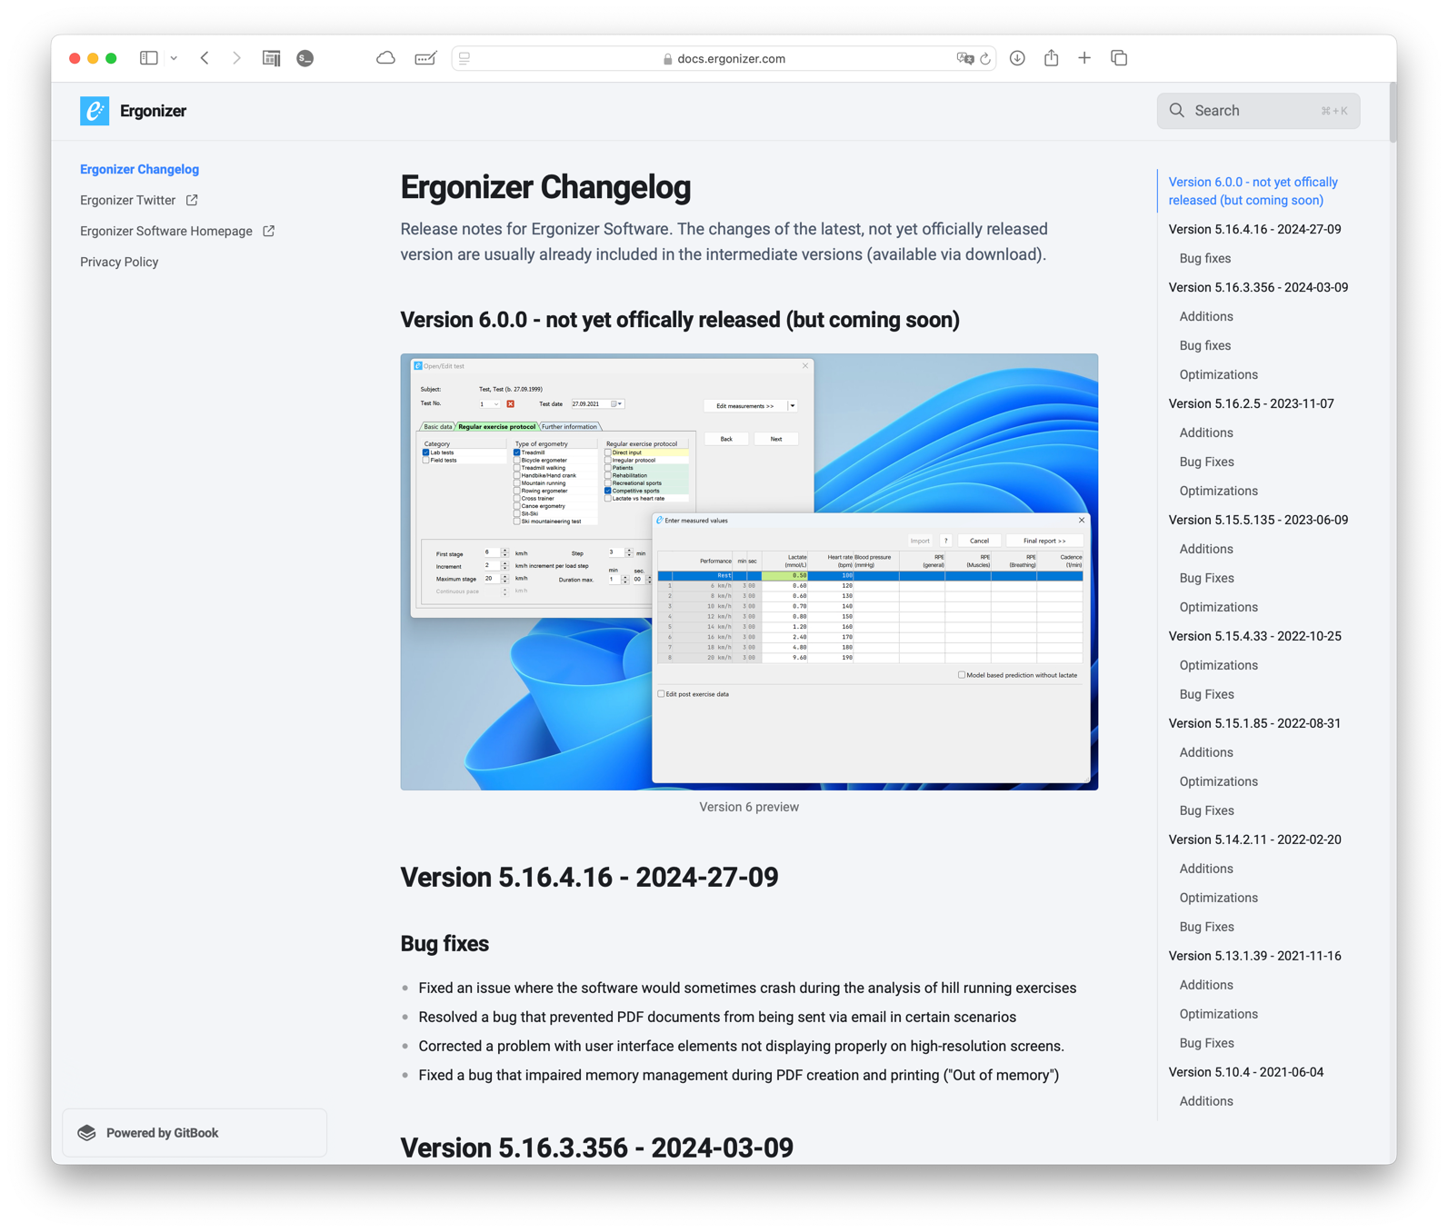The width and height of the screenshot is (1448, 1232).
Task: Open Bug Fixes under Version 5.15.4.33 outline
Action: coord(1206,694)
